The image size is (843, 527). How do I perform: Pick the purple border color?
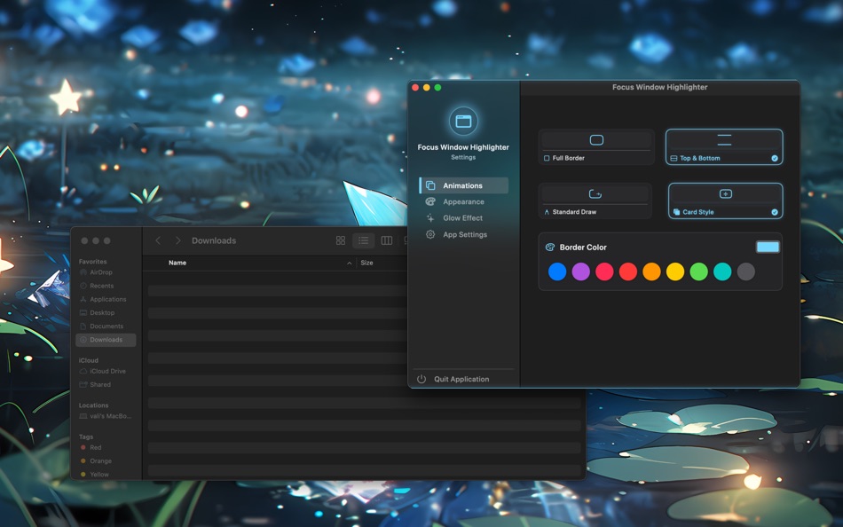point(580,271)
